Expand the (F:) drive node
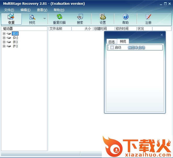This screenshot has width=173, height=158. 4,46
